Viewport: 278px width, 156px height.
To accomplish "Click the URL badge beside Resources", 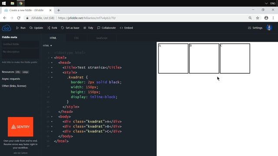I will click(x=18, y=72).
